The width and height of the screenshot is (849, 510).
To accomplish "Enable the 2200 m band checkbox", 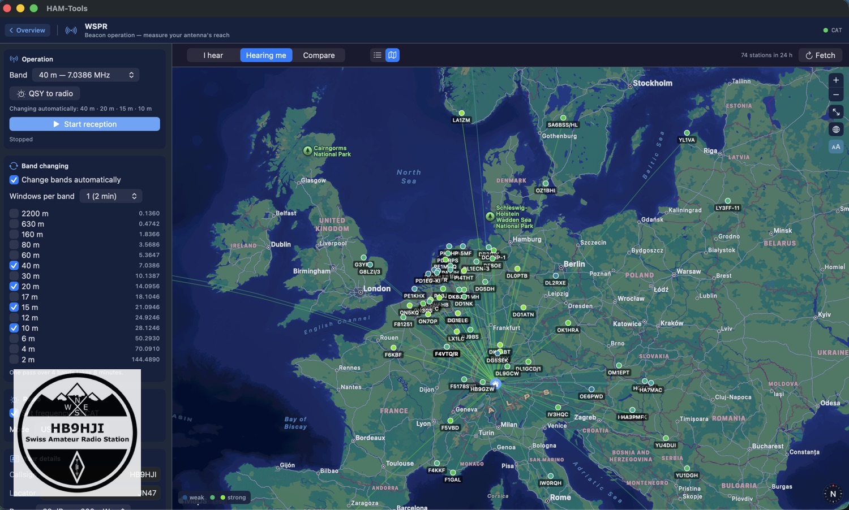I will [x=14, y=214].
